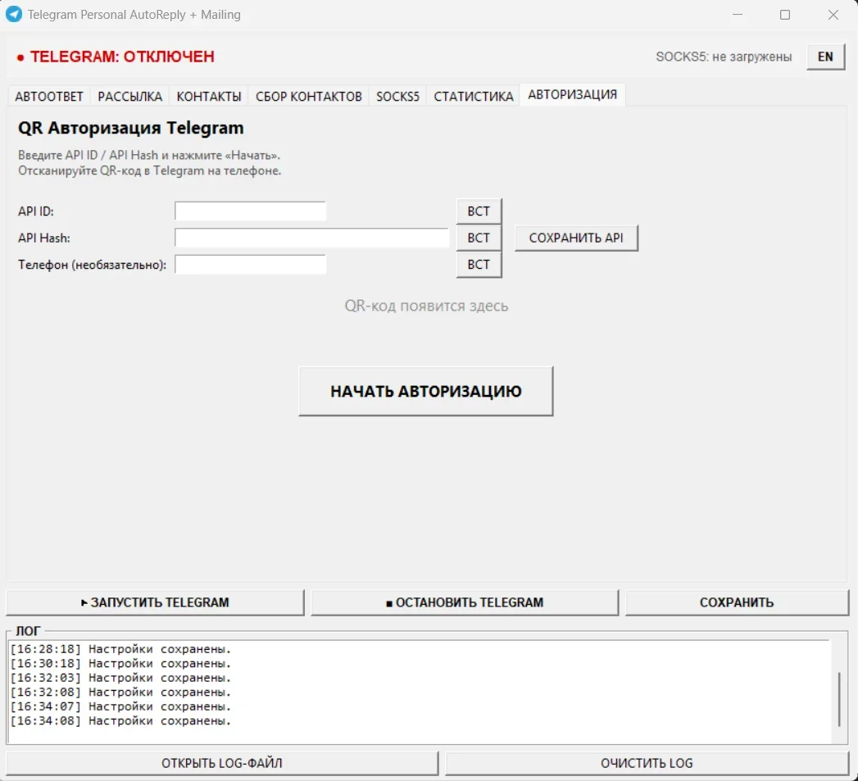Maximize the AutoReply window
This screenshot has width=858, height=781.
tap(785, 15)
